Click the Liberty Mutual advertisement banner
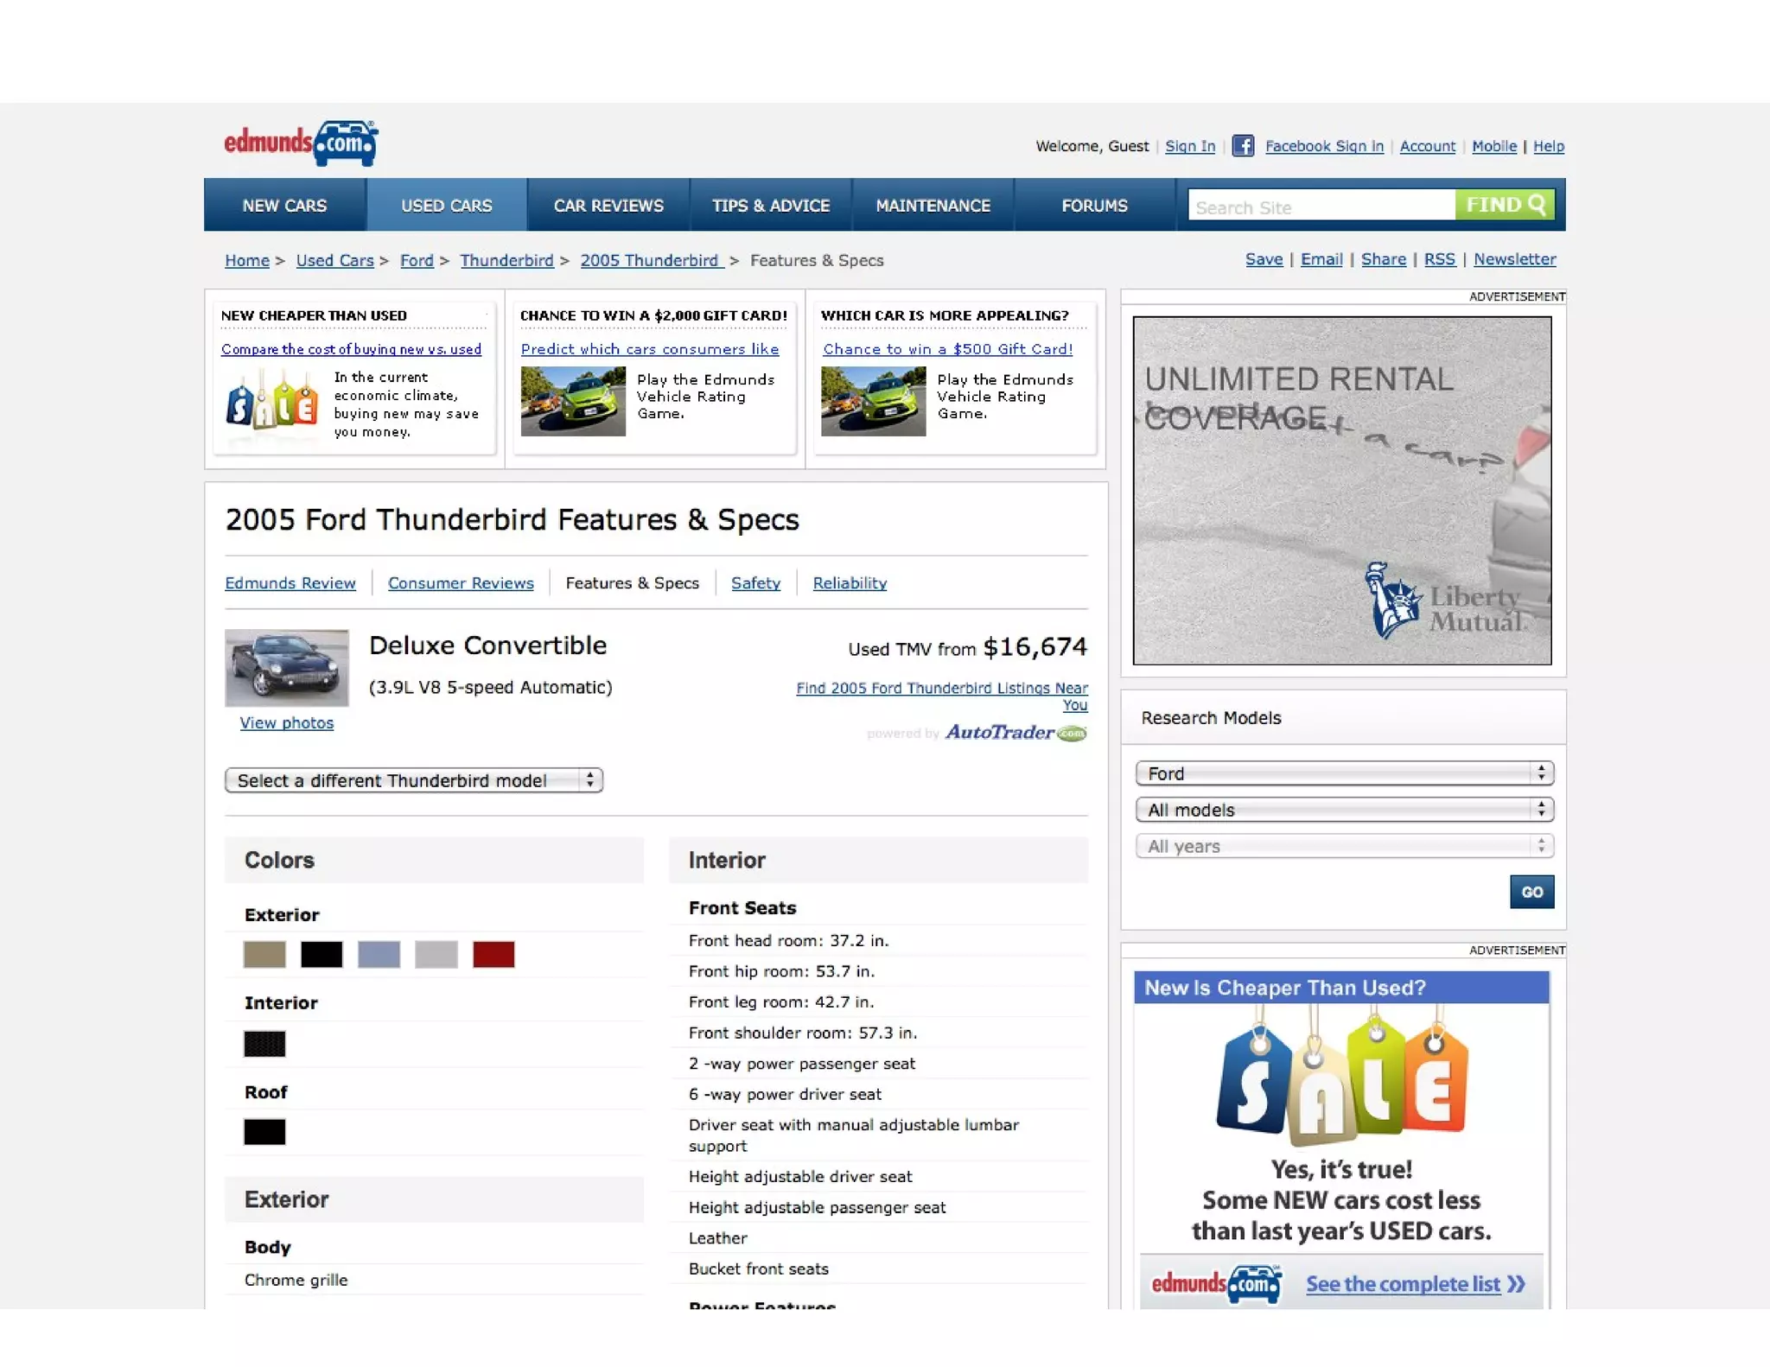 click(1341, 490)
